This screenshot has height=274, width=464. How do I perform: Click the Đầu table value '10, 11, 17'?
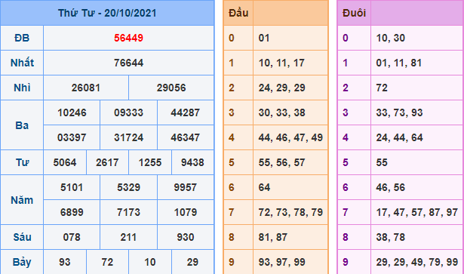[x=281, y=63]
